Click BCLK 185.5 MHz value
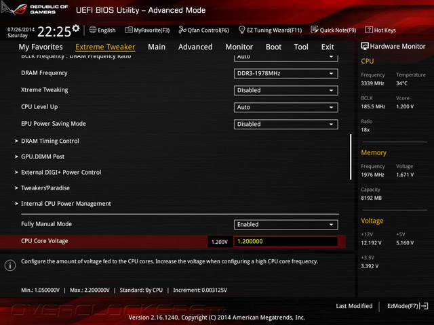Image resolution: width=434 pixels, height=325 pixels. point(373,107)
